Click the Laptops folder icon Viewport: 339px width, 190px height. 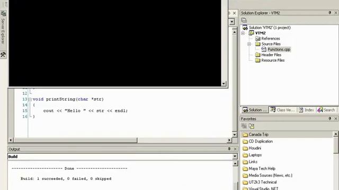point(245,155)
